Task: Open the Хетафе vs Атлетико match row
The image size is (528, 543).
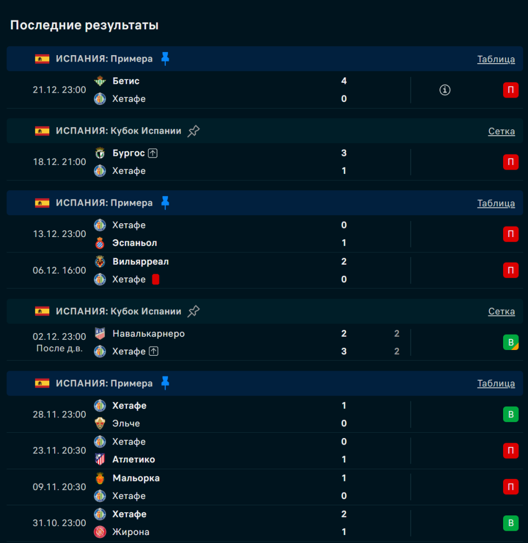Action: click(x=212, y=451)
